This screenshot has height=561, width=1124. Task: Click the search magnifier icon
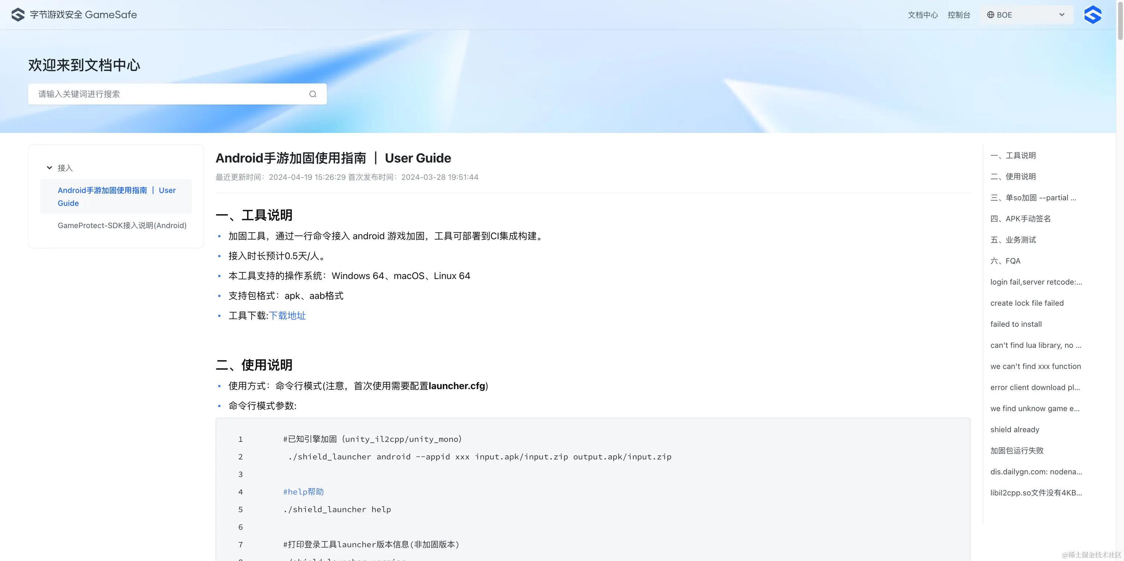point(313,94)
